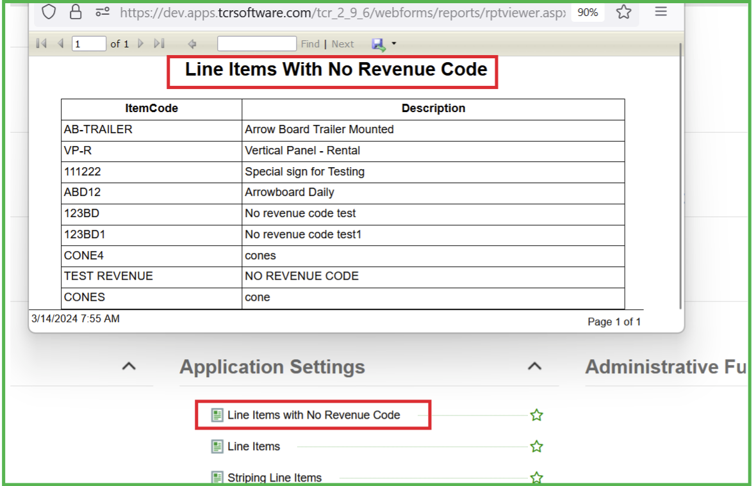
Task: Click the current page number field
Action: 88,44
